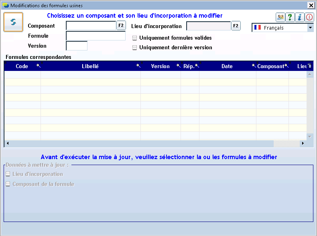
Task: Sort by Composant column header
Action: (x=271, y=66)
